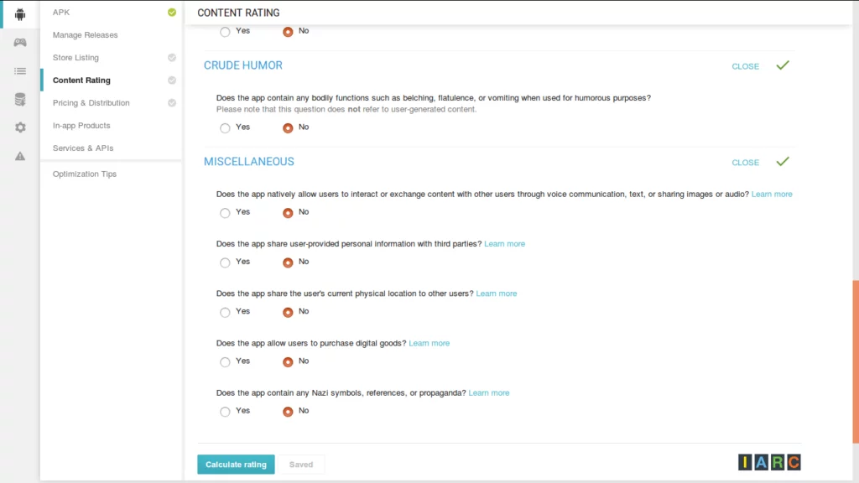Open Reports using the database icon

coord(18,98)
